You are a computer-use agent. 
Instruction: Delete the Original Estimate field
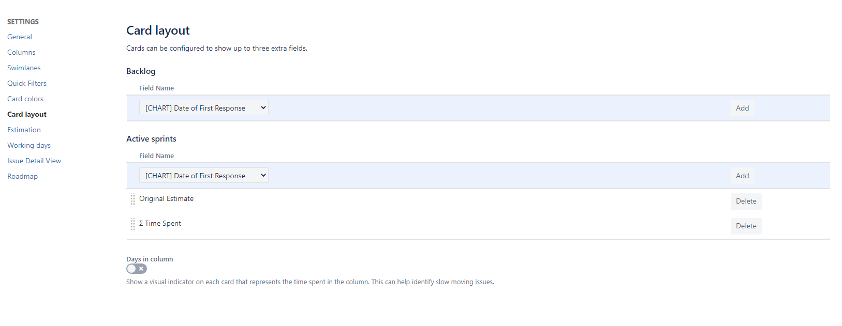746,201
